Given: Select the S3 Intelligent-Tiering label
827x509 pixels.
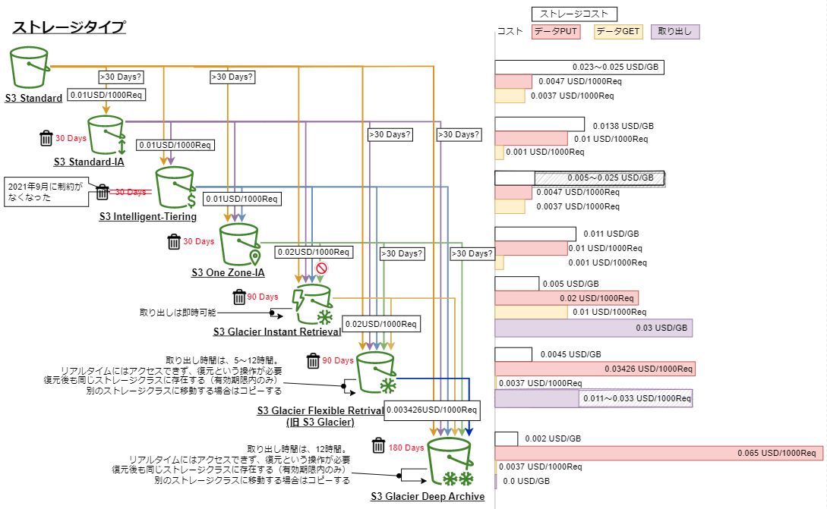Looking at the screenshot, I should 148,216.
